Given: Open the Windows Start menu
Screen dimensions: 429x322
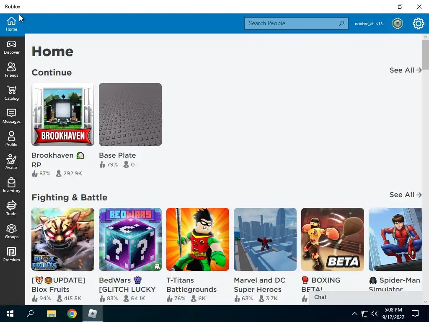Looking at the screenshot, I should [x=10, y=314].
